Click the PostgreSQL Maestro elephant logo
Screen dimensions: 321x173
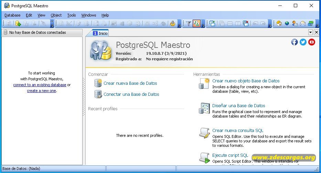coord(101,50)
